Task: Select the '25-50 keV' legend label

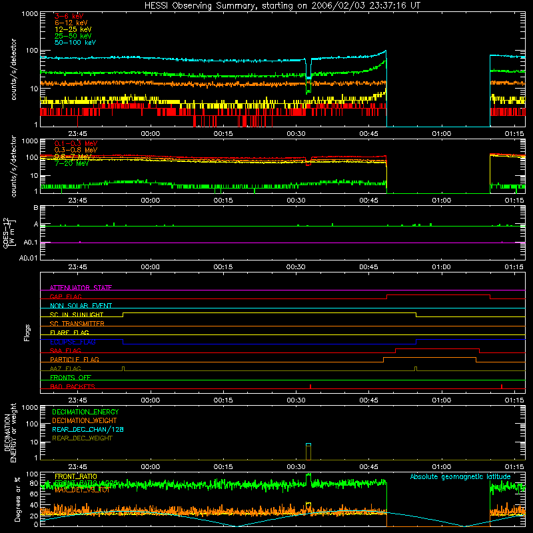Action: point(73,36)
